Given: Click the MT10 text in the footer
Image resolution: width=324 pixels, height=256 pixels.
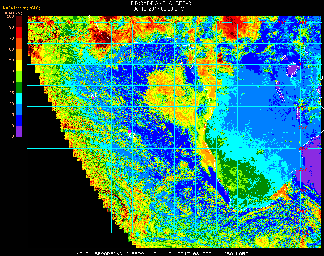Looking at the screenshot, I should [x=83, y=254].
